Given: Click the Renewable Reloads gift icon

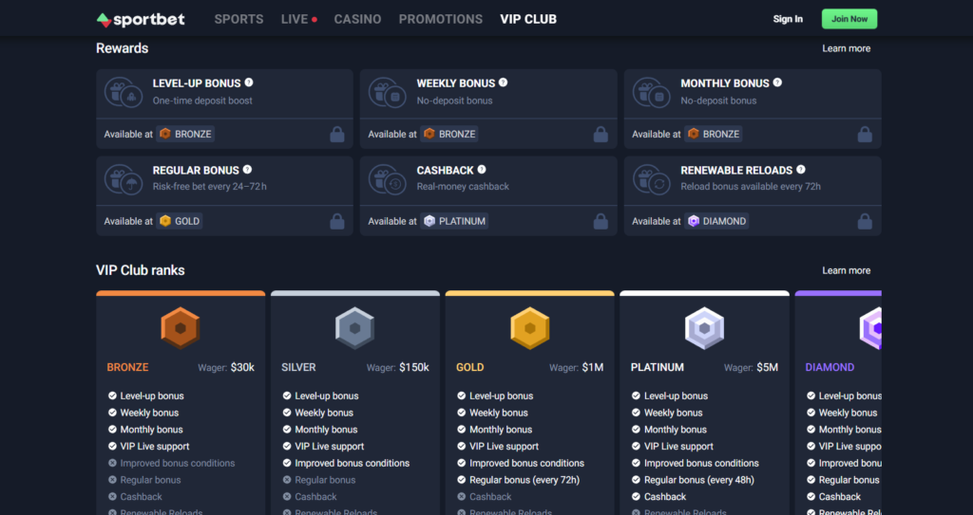Looking at the screenshot, I should coord(652,179).
